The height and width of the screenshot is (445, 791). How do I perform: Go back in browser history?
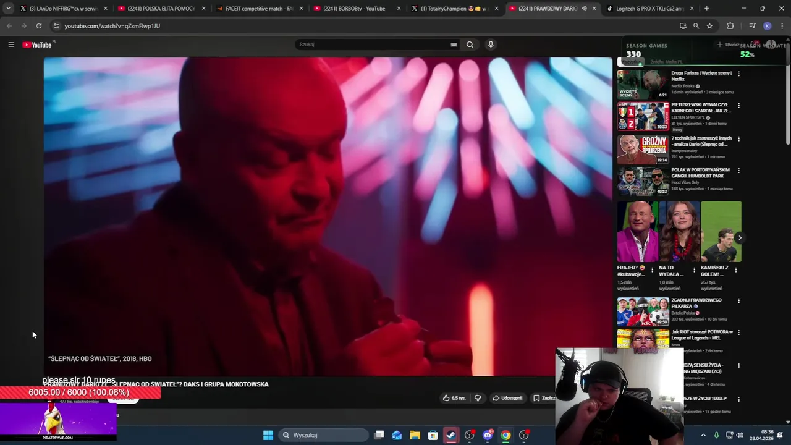(9, 26)
